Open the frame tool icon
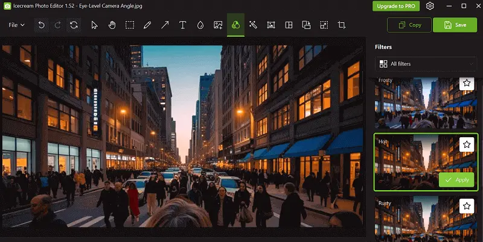This screenshot has width=483, height=242. 270,25
